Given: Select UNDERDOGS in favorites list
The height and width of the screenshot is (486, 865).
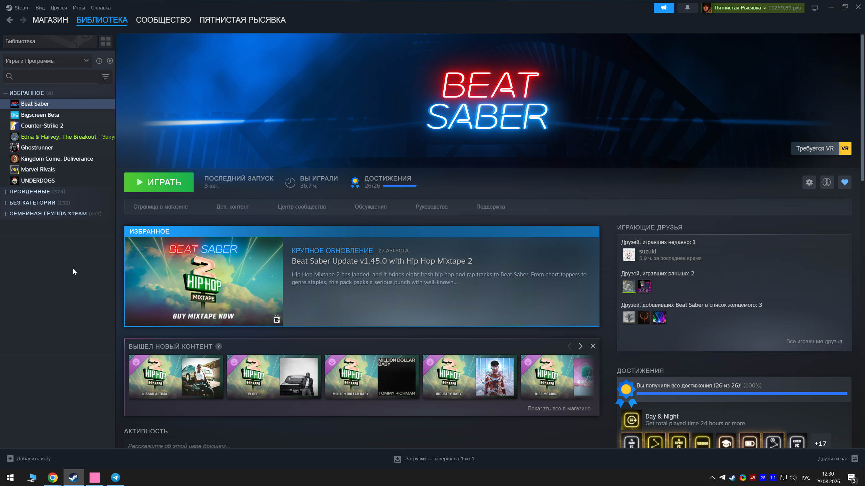Looking at the screenshot, I should (x=58, y=181).
